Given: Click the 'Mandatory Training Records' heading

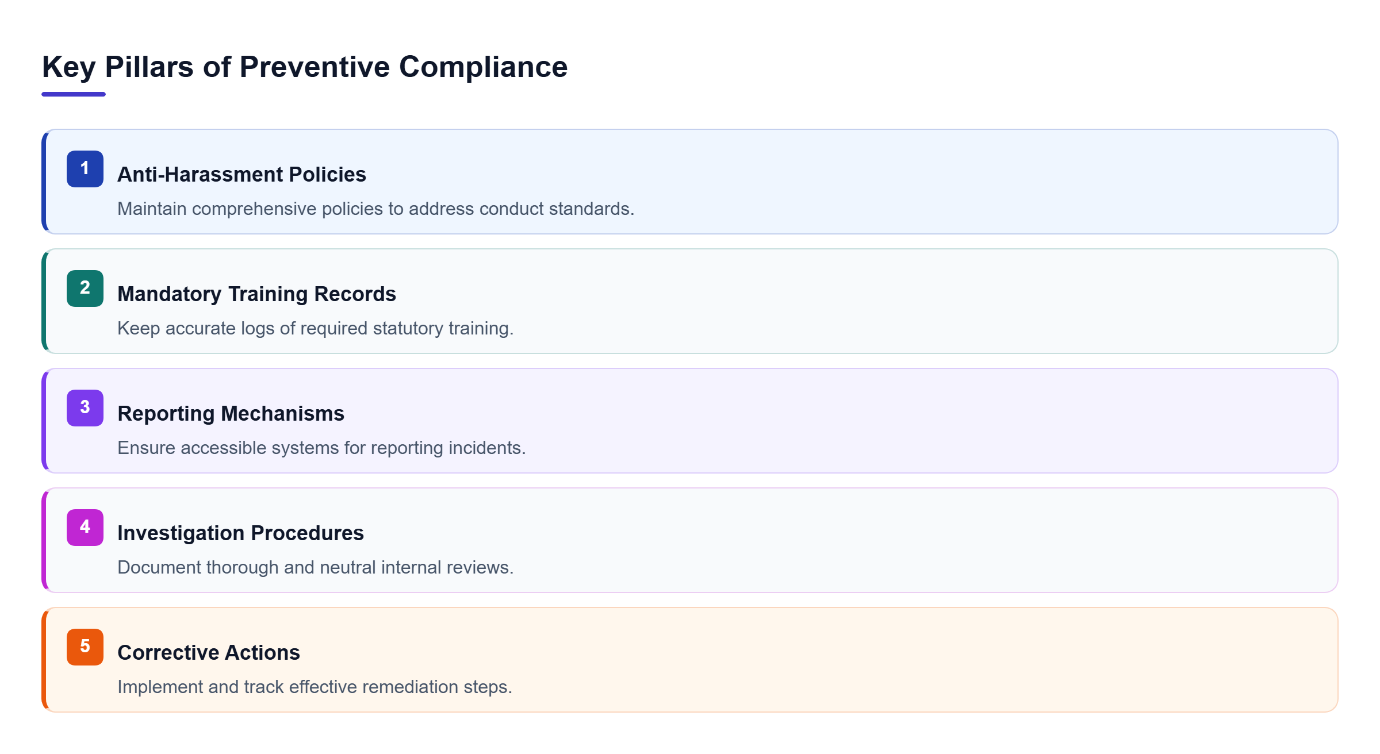Looking at the screenshot, I should pyautogui.click(x=256, y=294).
